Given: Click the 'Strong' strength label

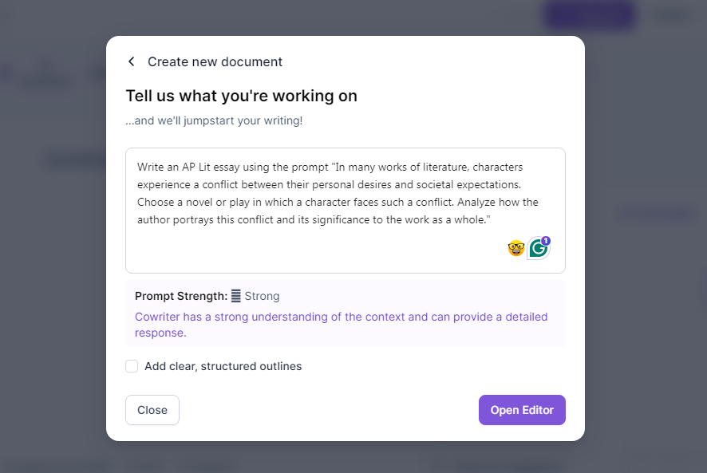Looking at the screenshot, I should (x=262, y=296).
